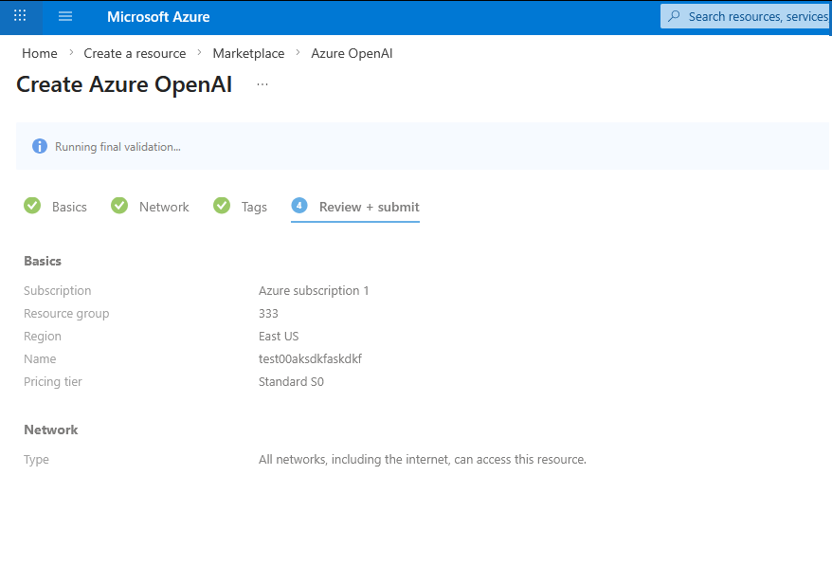Focus the Search resources input field
This screenshot has width=832, height=567.
756,16
